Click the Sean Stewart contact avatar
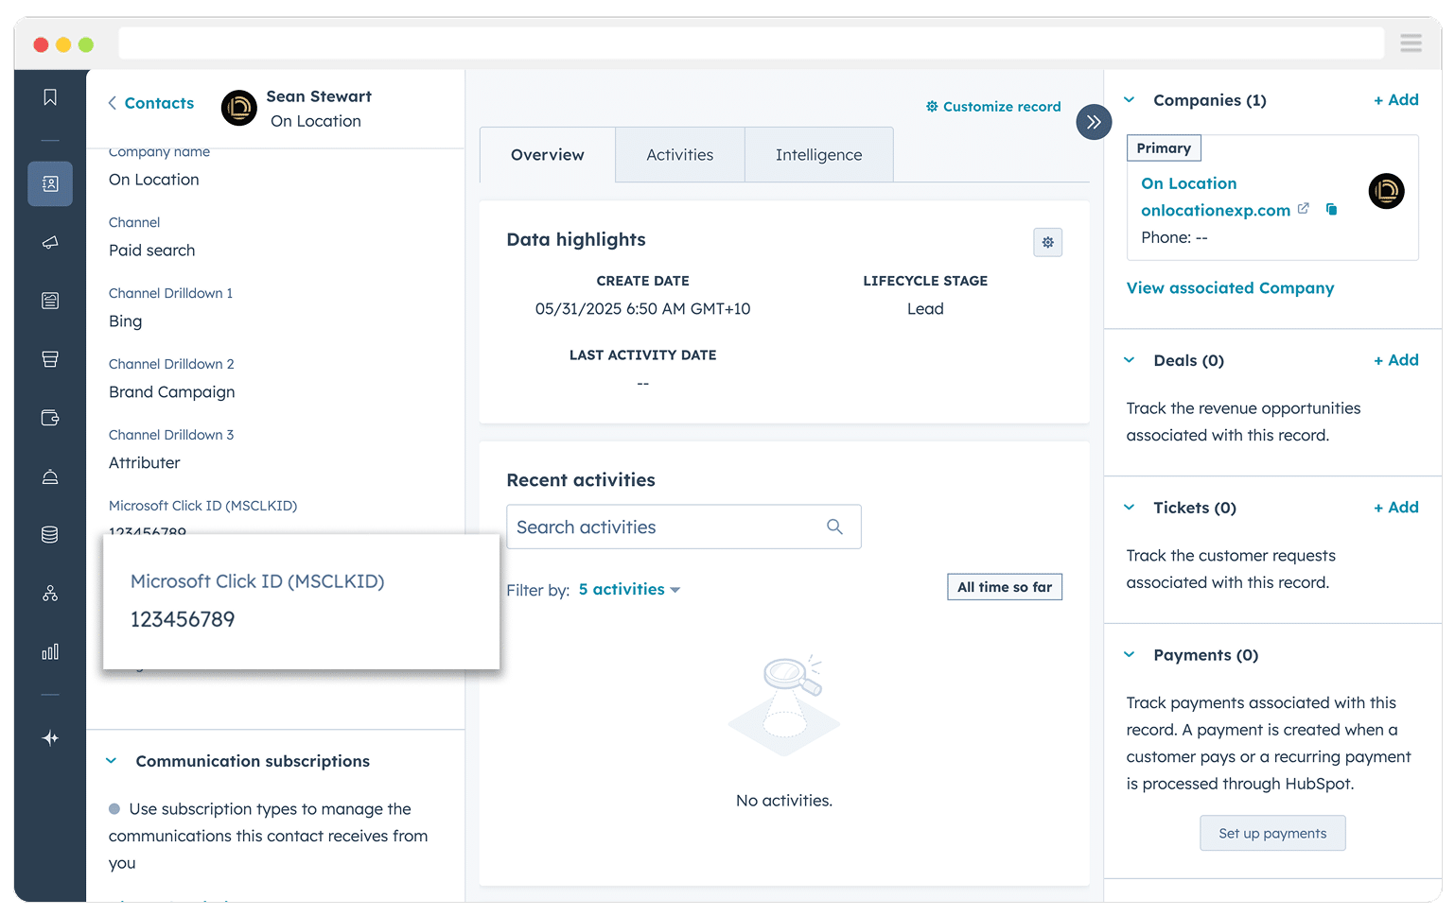Viewport: 1455px width, 916px height. point(239,108)
